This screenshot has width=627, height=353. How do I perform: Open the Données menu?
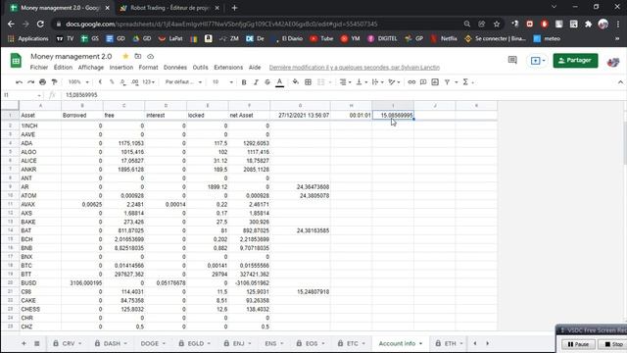click(x=175, y=68)
